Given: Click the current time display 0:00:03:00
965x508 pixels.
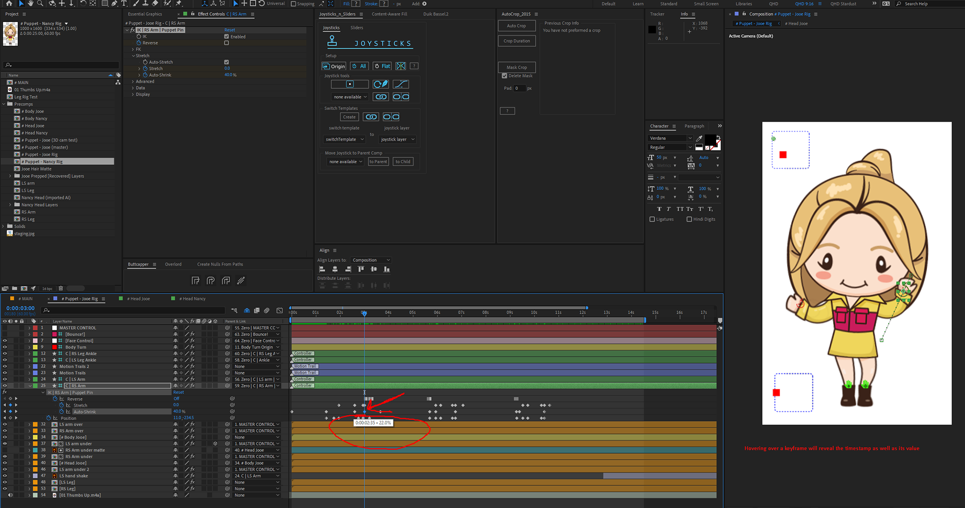Looking at the screenshot, I should [21, 308].
